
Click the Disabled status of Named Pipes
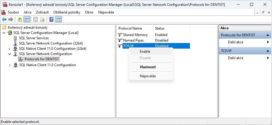161,40
